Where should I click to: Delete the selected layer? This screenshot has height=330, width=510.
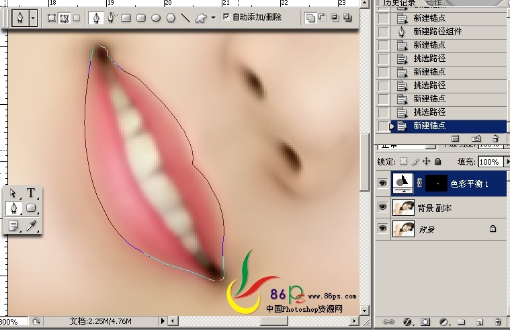click(498, 322)
